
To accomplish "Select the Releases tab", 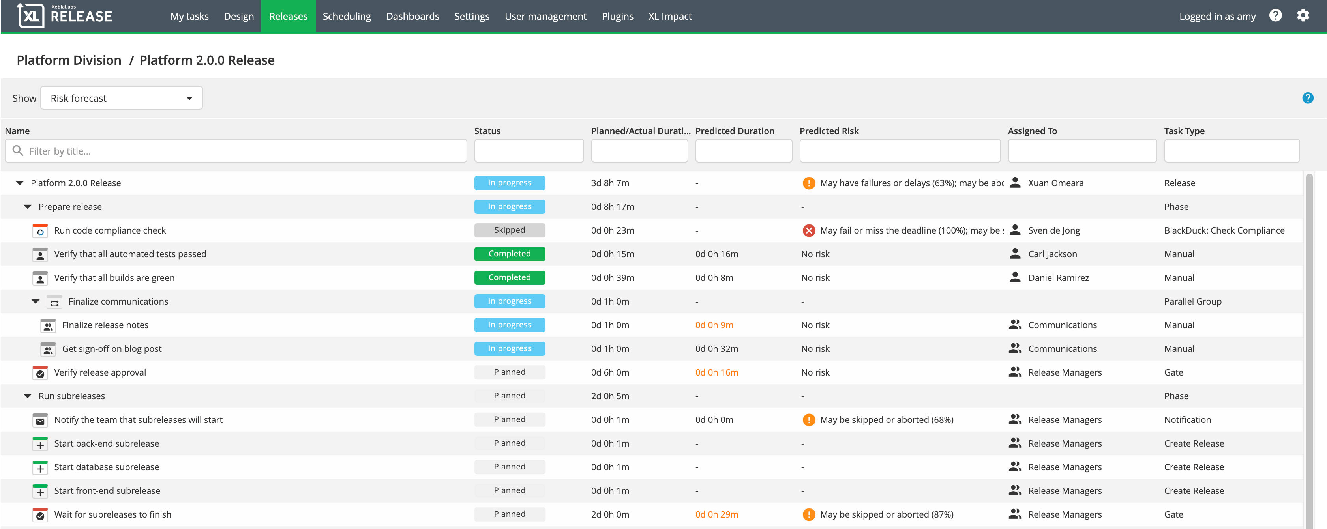I will 288,16.
